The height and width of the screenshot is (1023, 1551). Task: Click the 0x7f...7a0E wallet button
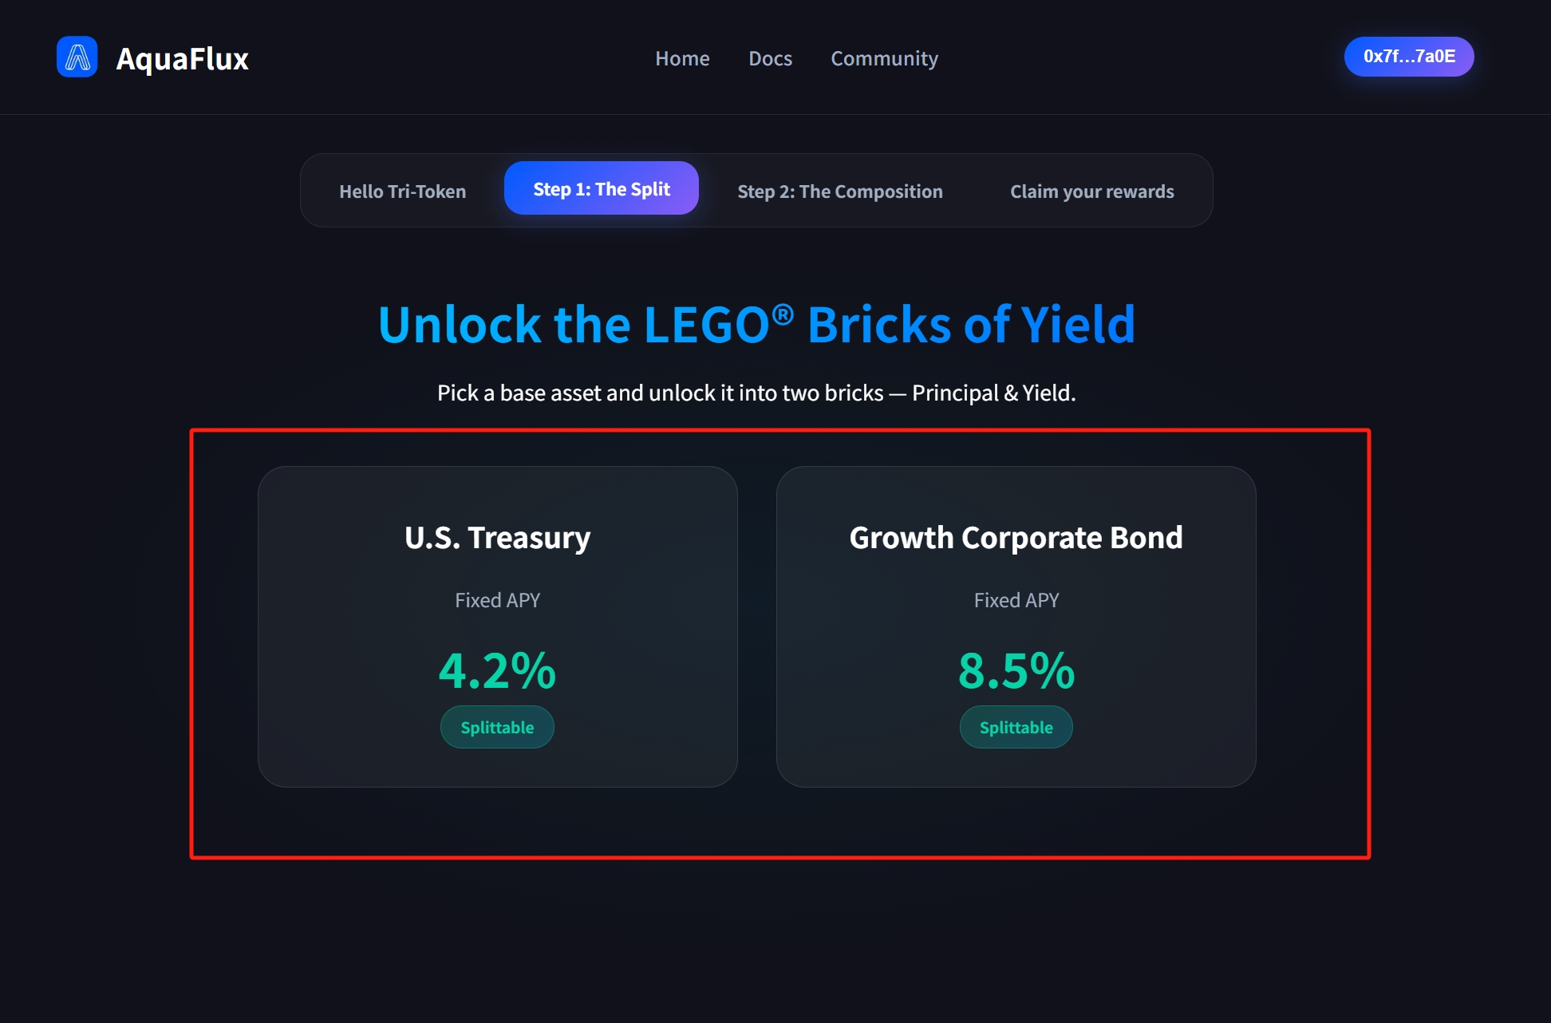click(1409, 57)
